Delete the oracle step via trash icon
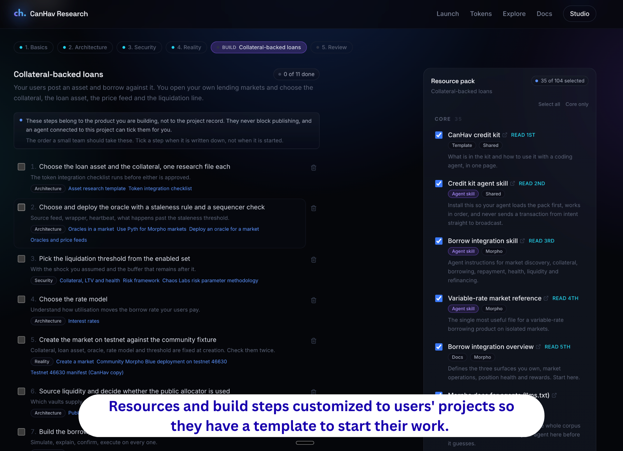This screenshot has width=623, height=451. (314, 208)
